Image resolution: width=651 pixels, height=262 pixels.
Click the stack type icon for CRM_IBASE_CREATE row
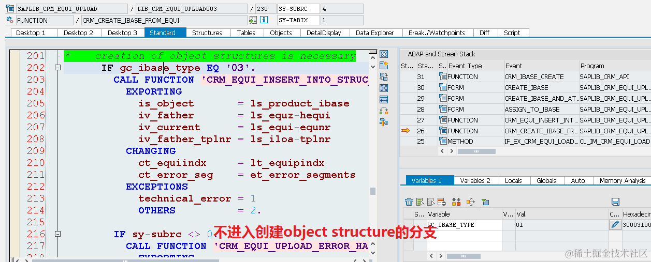tap(443, 76)
